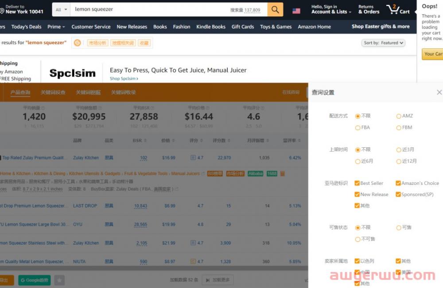Click the US flag language icon
The image size is (443, 288).
click(x=296, y=11)
